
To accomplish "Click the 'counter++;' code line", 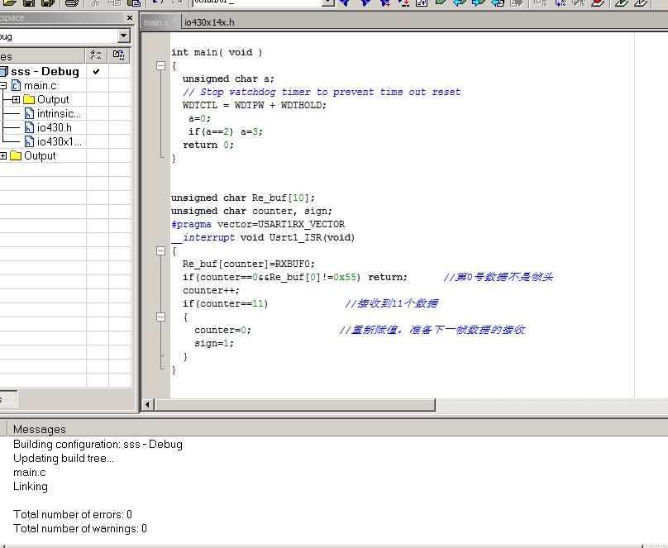I will [x=212, y=290].
